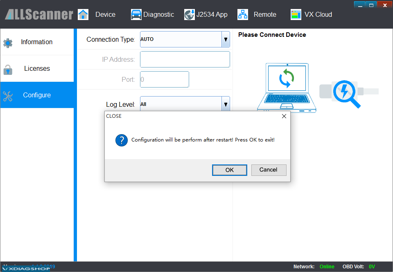Screen dimensions: 393x272
Task: Click the 'Network:' status label
Action: click(304, 267)
